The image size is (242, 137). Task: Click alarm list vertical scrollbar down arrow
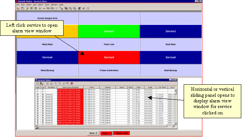coord(176,123)
